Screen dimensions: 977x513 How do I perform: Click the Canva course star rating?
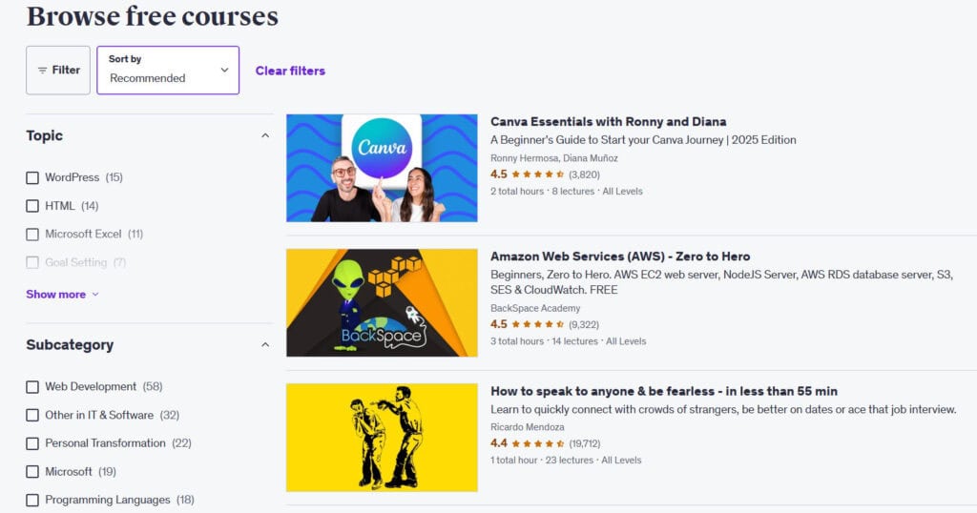(538, 174)
